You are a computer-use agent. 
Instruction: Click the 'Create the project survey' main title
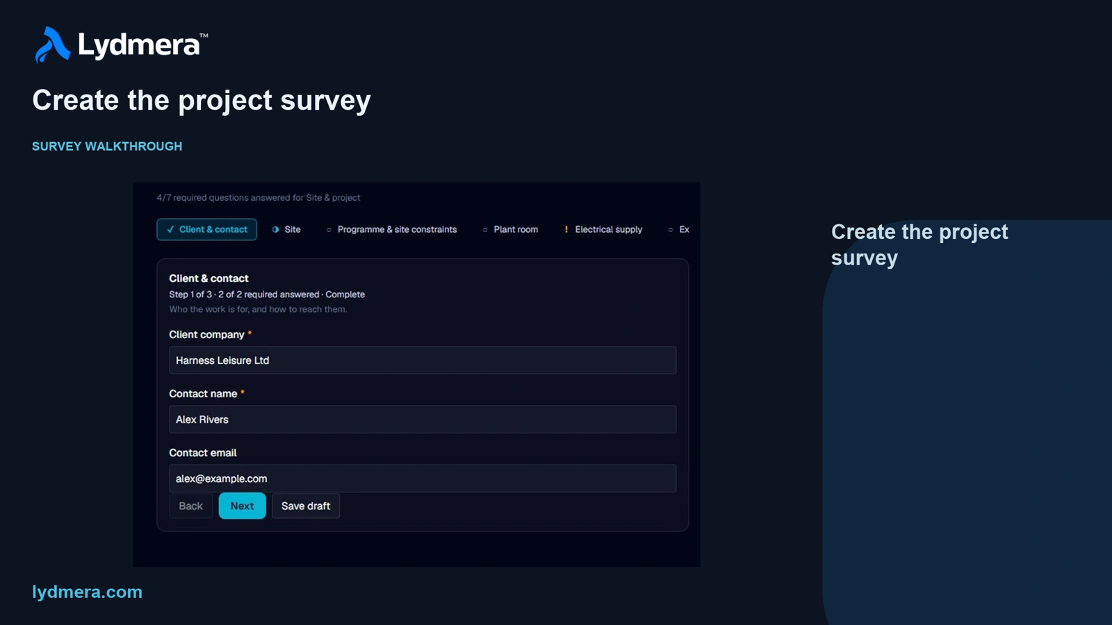(x=202, y=101)
